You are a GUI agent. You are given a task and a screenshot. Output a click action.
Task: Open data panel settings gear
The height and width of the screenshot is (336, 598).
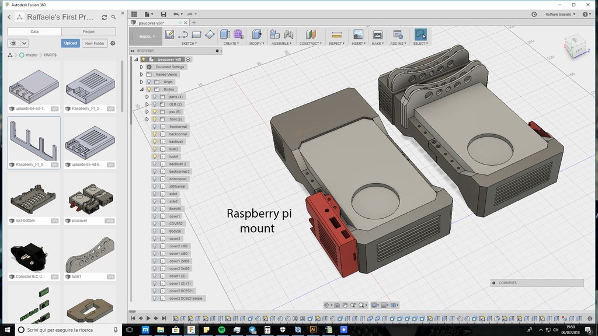[113, 43]
